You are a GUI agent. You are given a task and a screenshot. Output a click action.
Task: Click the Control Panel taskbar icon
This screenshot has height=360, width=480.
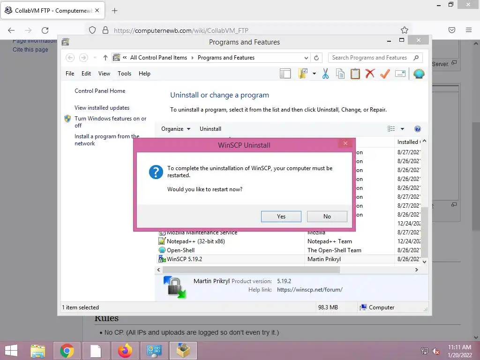coord(154,351)
